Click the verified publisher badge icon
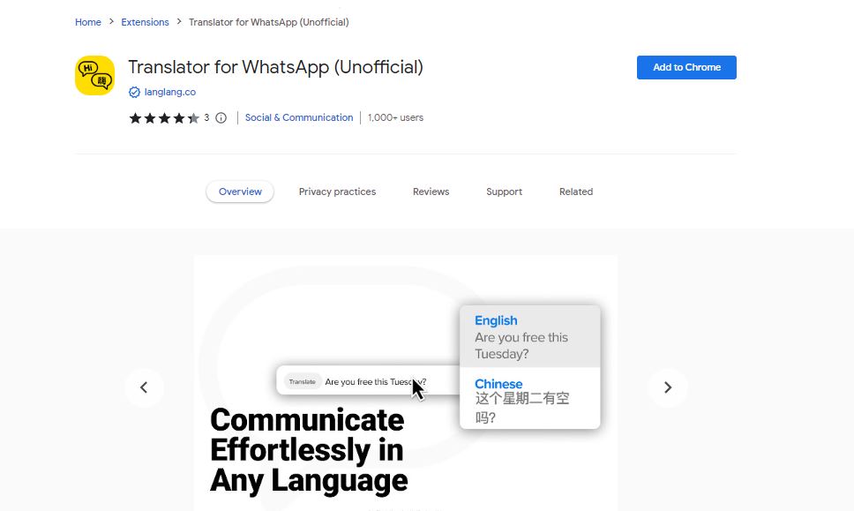 click(134, 92)
